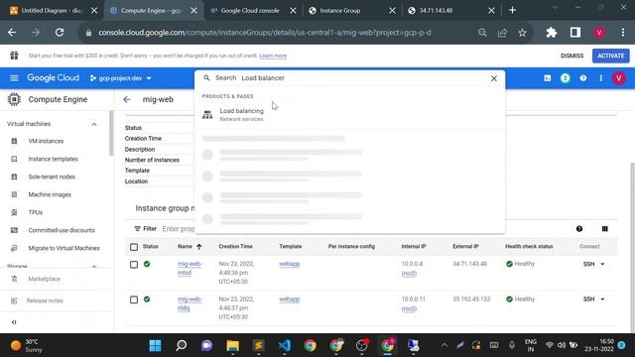Open the Google Cloud navigation hamburger menu
Screen dimensions: 635x357
14,78
